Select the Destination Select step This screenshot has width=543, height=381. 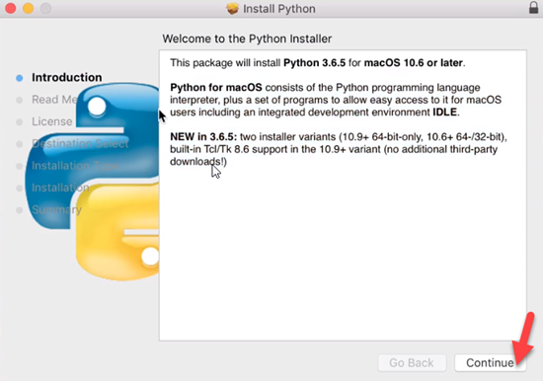[80, 144]
